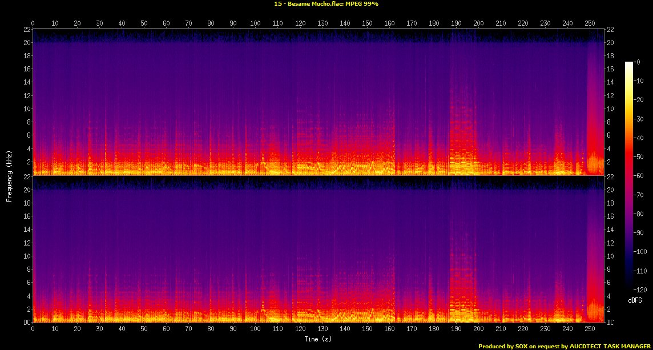Click the 230 second mark on bottom time axis
653x350 pixels.
[x=545, y=329]
